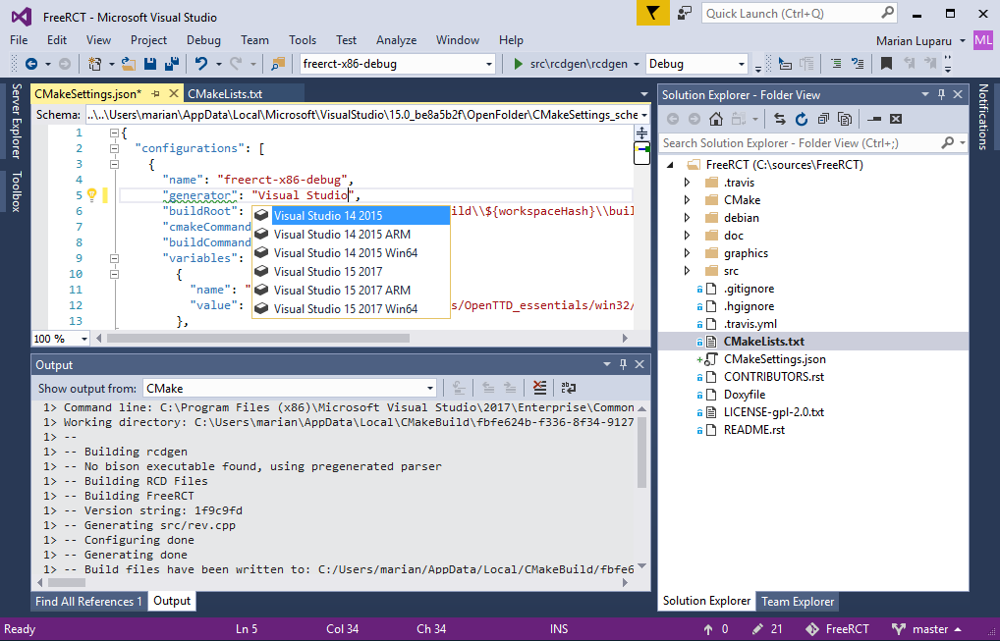Sync Solution Explorer with active document
The image size is (1000, 641).
[x=780, y=119]
